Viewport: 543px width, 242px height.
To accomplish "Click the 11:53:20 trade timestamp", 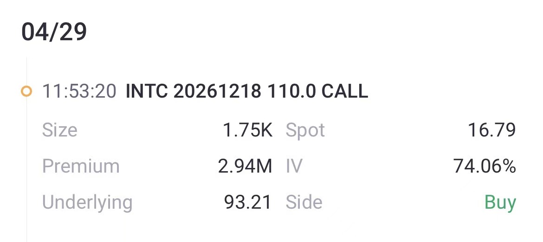I will pos(79,92).
